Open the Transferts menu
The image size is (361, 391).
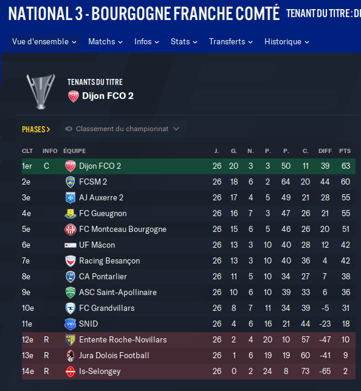tap(231, 42)
